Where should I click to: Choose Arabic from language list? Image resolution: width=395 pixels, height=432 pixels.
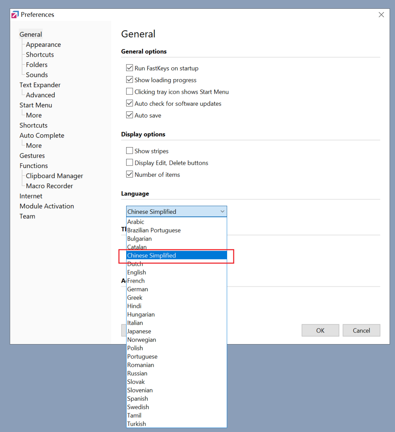tap(176, 222)
